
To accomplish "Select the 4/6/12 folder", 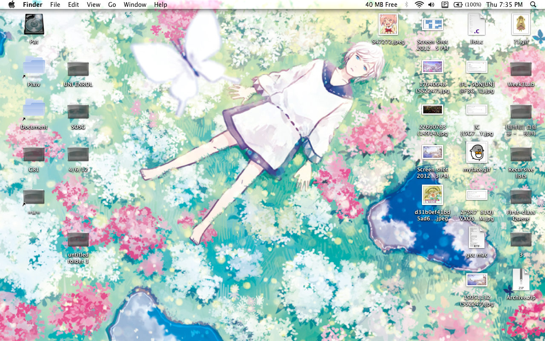I will [x=78, y=154].
